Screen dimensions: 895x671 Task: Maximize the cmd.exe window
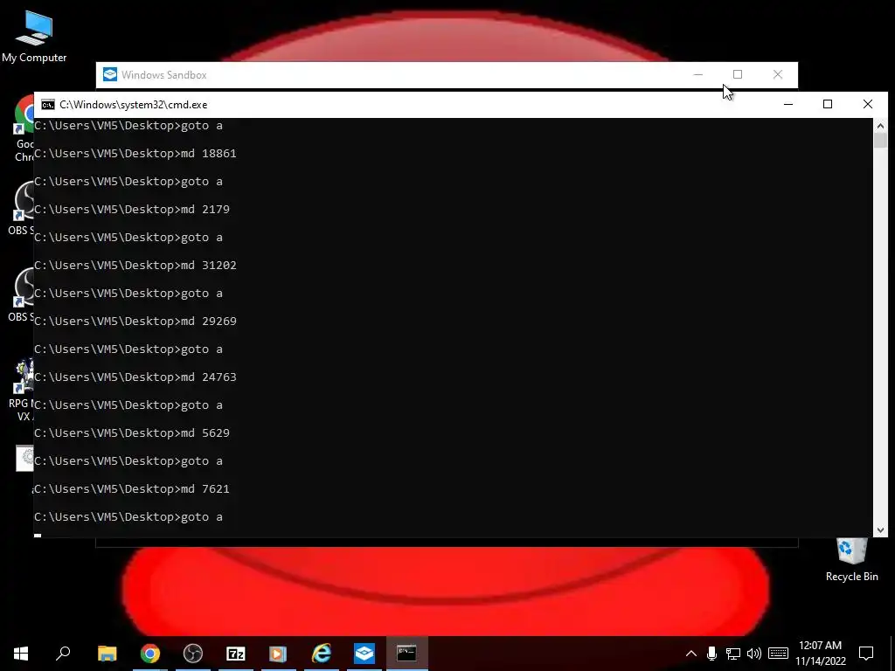828,105
